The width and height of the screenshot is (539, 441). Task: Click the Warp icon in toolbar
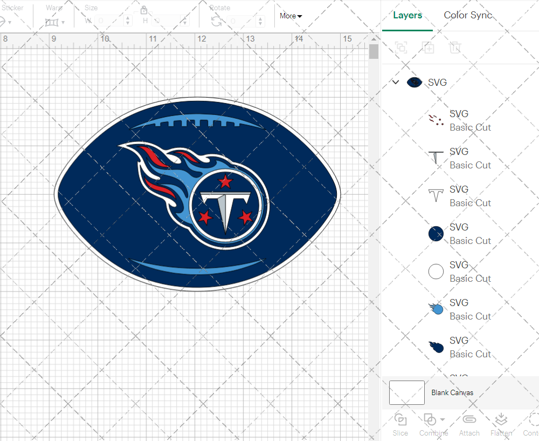tap(52, 22)
